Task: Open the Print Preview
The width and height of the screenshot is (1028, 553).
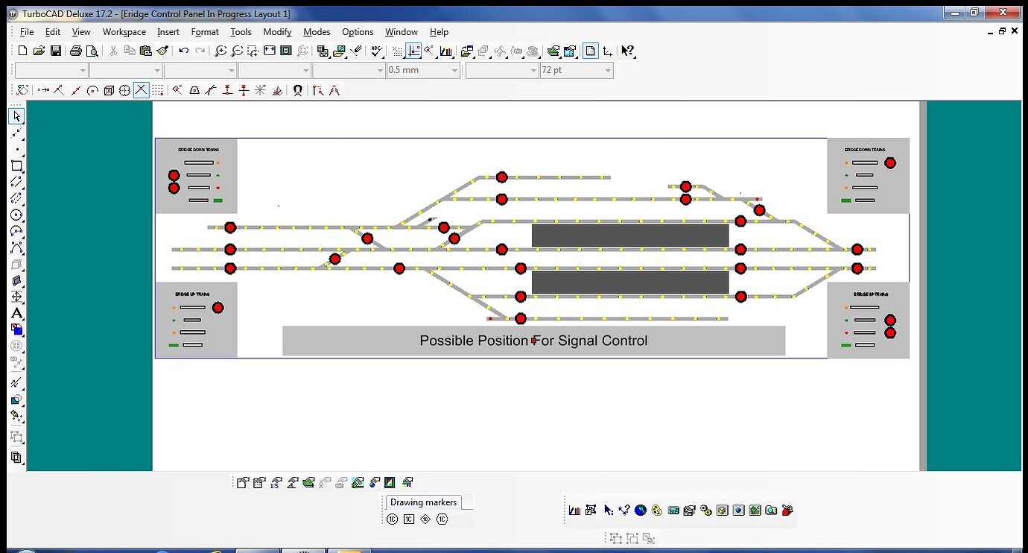Action: click(x=92, y=51)
